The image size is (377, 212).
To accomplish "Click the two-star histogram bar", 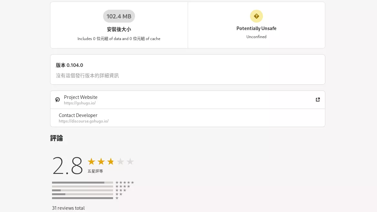I will (x=82, y=194).
